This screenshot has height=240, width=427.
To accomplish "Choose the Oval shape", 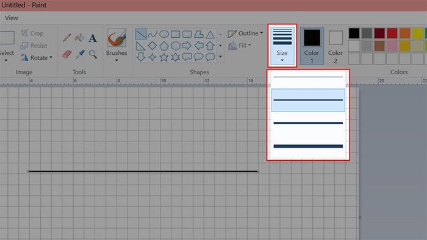I will pos(164,34).
